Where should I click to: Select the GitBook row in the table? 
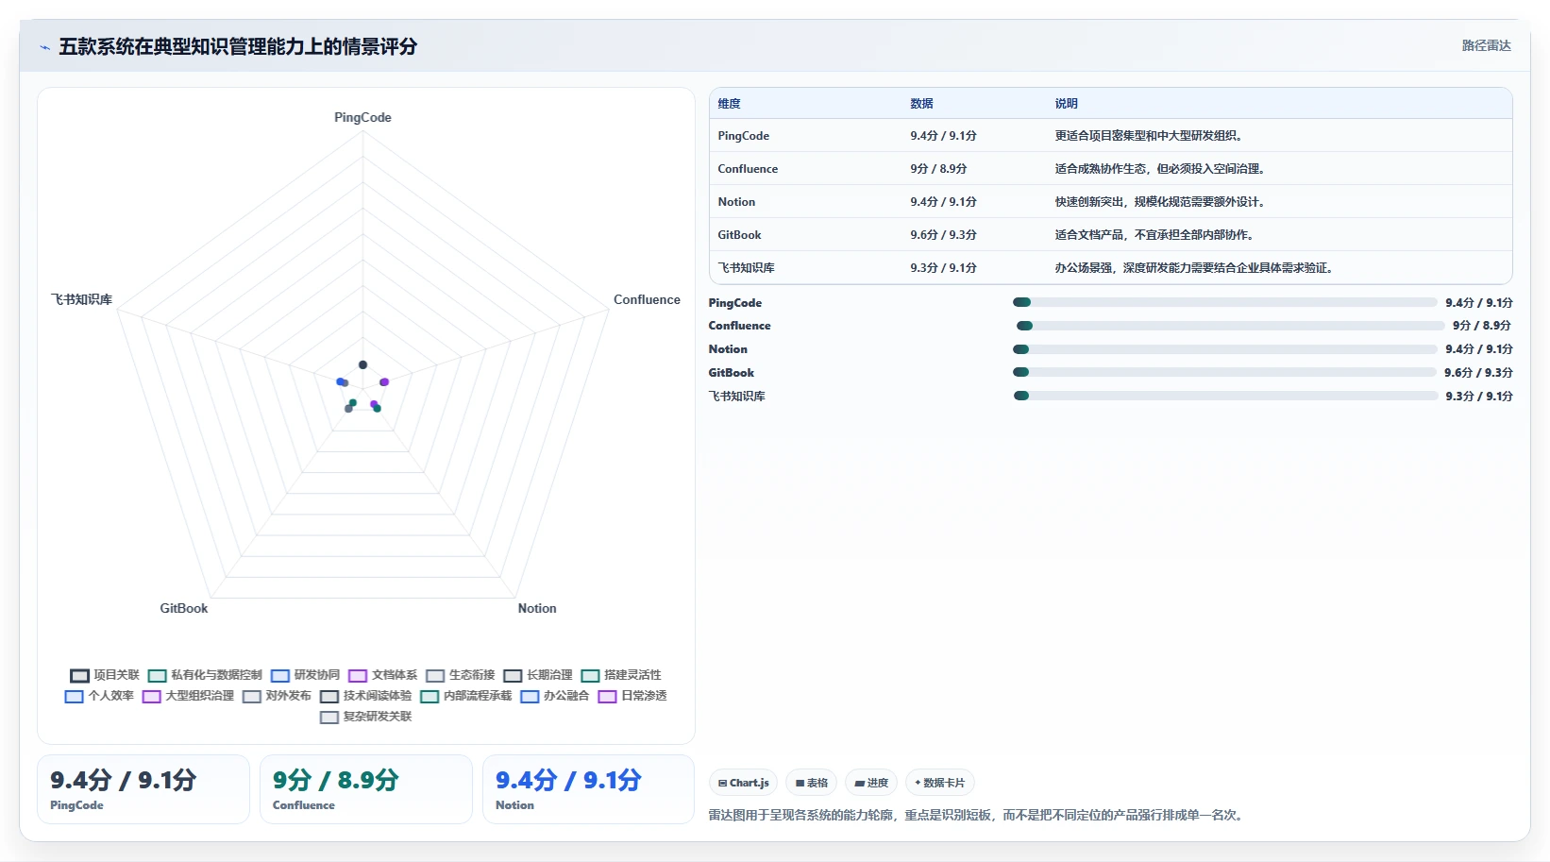(1110, 235)
